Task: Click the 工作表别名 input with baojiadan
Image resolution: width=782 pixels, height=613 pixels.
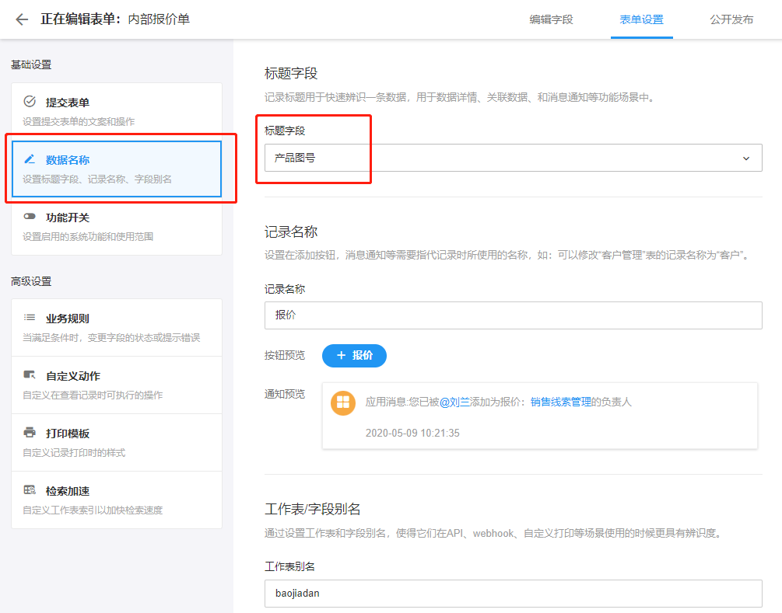Action: point(512,593)
